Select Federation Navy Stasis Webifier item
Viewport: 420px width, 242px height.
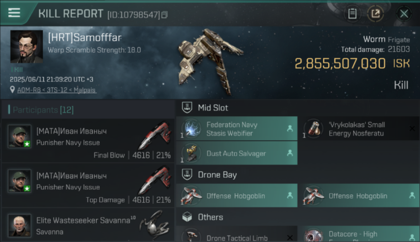[x=237, y=128]
